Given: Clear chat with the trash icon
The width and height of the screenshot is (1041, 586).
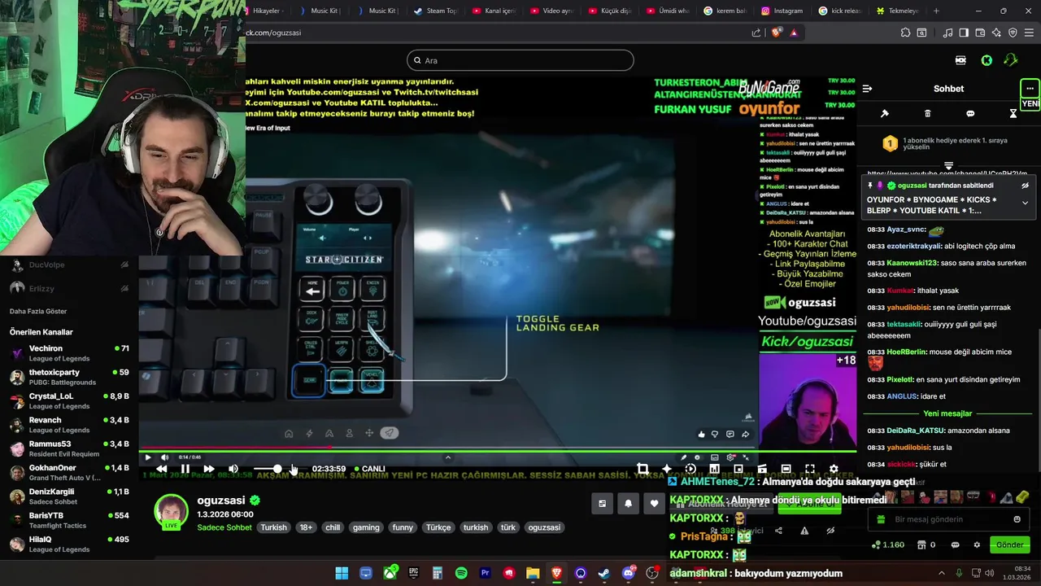Looking at the screenshot, I should [928, 114].
